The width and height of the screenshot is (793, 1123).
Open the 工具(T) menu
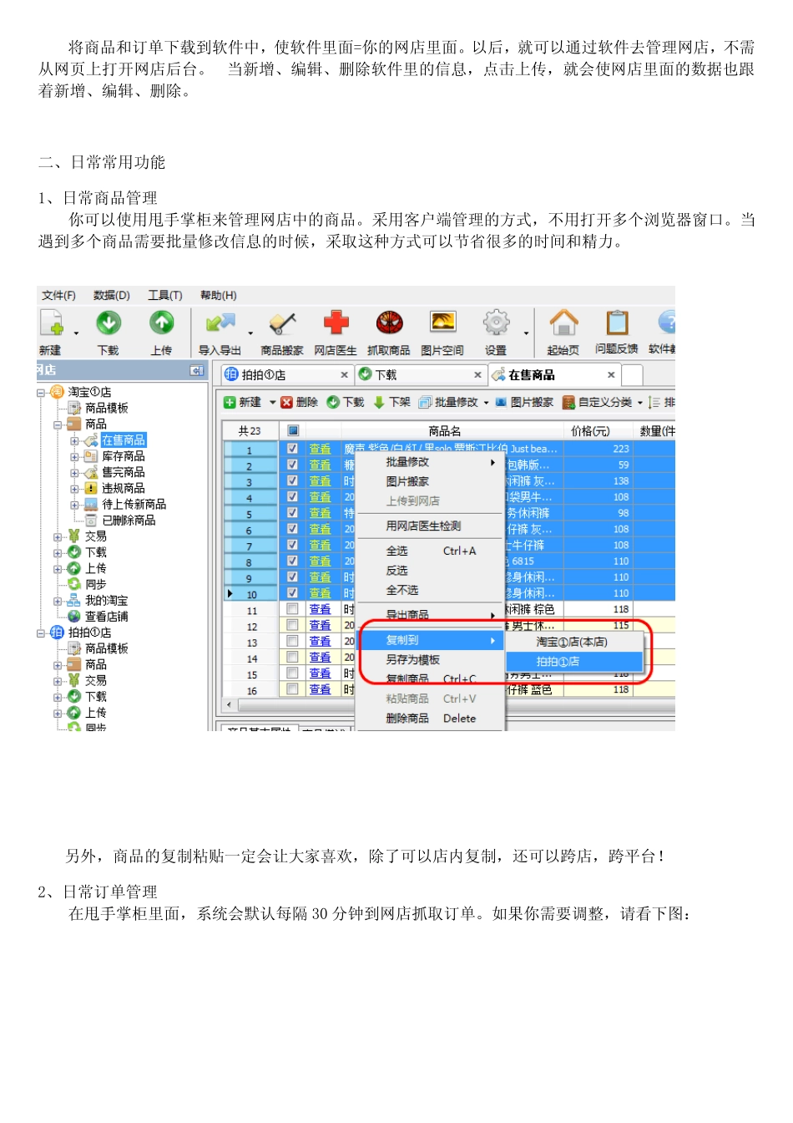tap(165, 295)
